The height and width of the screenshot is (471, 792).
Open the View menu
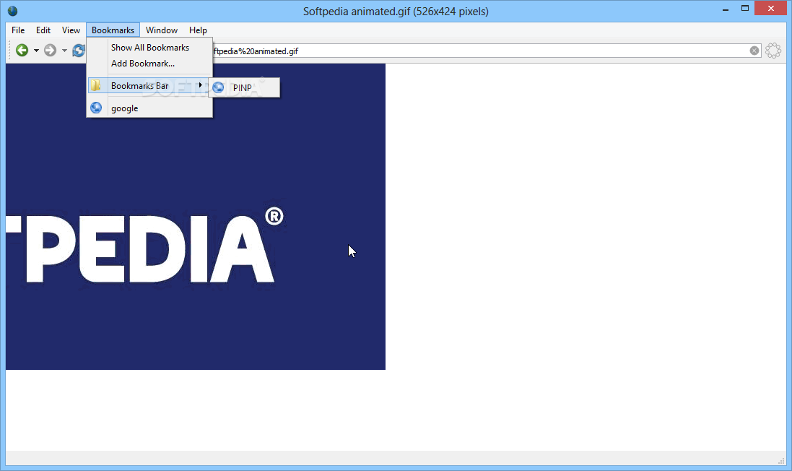[x=71, y=30]
